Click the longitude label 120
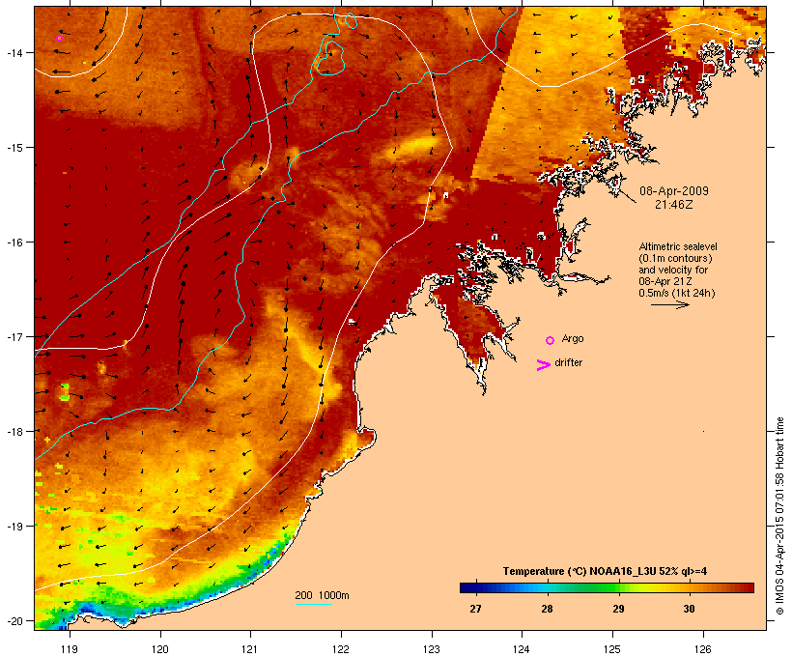This screenshot has height=657, width=792. coord(160,649)
